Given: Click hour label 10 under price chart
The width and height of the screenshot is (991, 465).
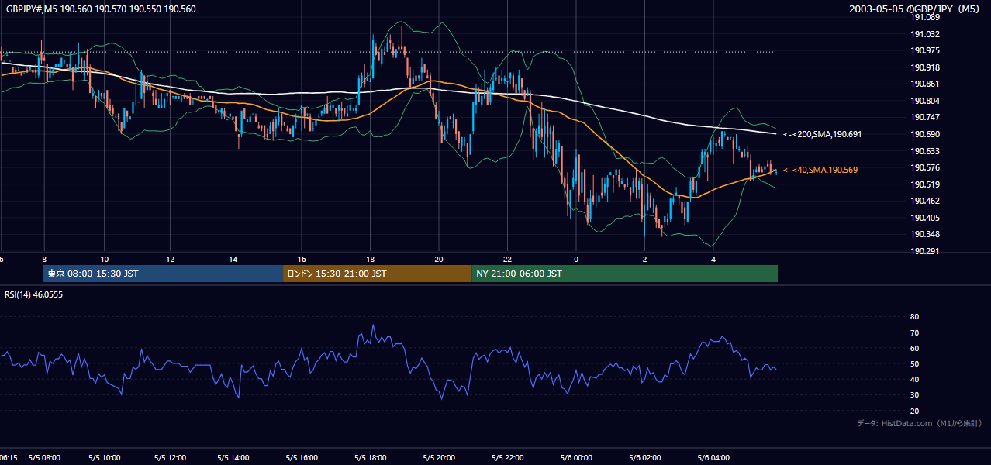Looking at the screenshot, I should [x=105, y=259].
